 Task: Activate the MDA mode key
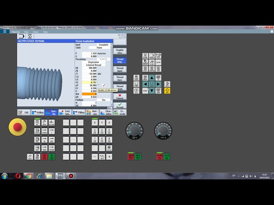(x=37, y=140)
